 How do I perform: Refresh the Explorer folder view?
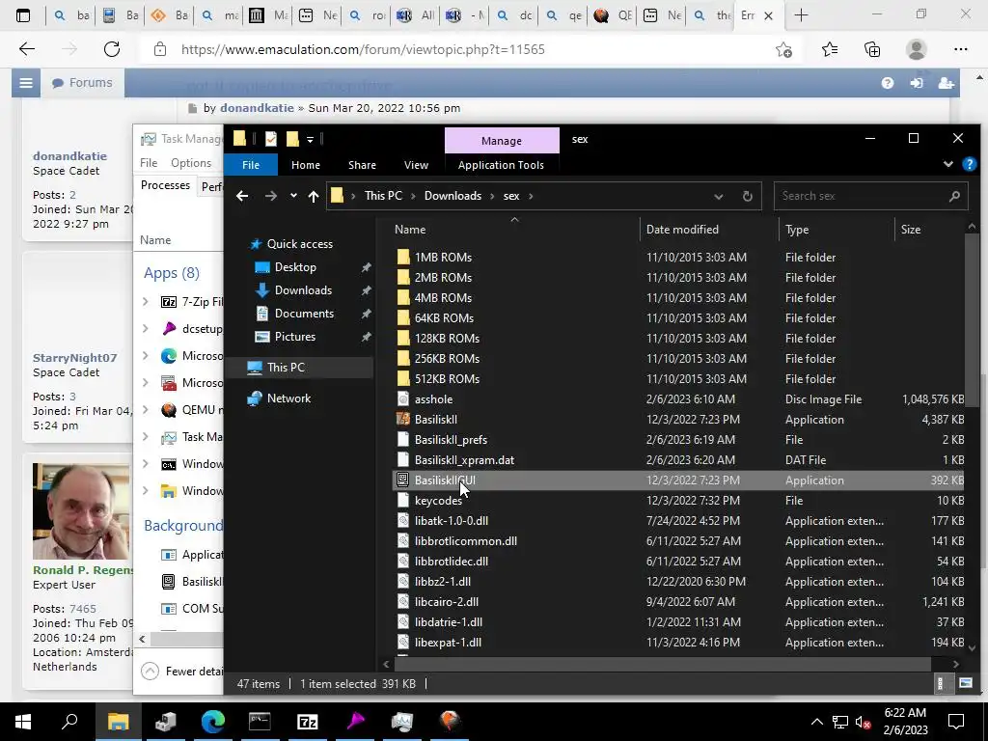[x=748, y=196]
